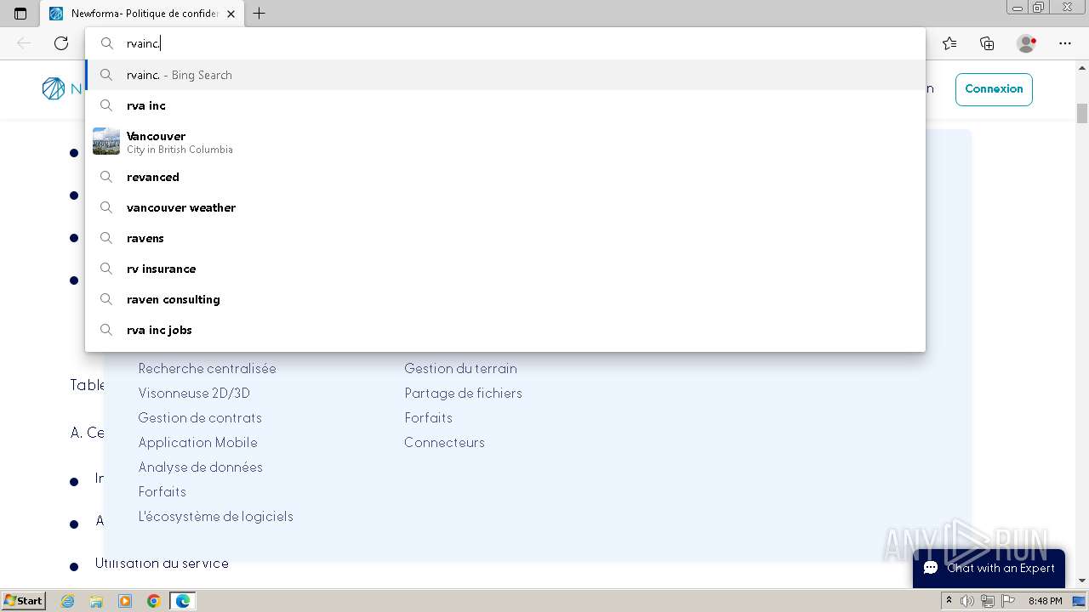The width and height of the screenshot is (1089, 612).
Task: Open the Recherche centralisée link
Action: (x=207, y=368)
